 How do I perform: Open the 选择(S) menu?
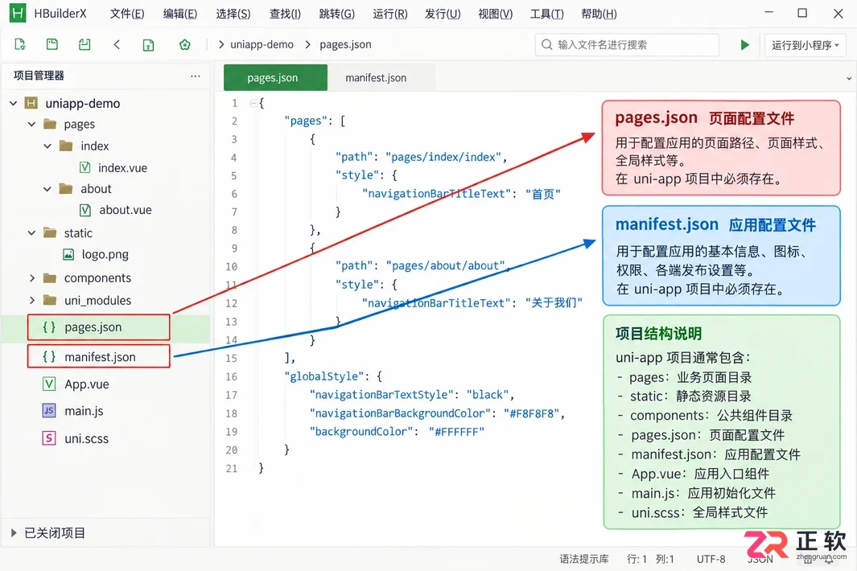(233, 14)
